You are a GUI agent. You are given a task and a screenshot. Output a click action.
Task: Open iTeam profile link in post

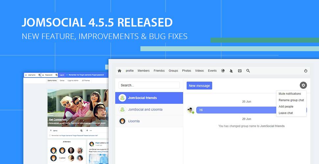[x=97, y=143]
